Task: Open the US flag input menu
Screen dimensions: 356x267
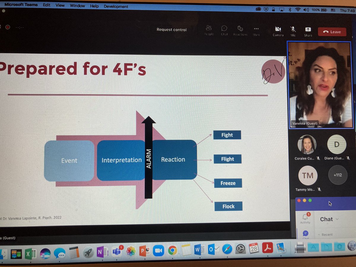Action: click(x=333, y=10)
